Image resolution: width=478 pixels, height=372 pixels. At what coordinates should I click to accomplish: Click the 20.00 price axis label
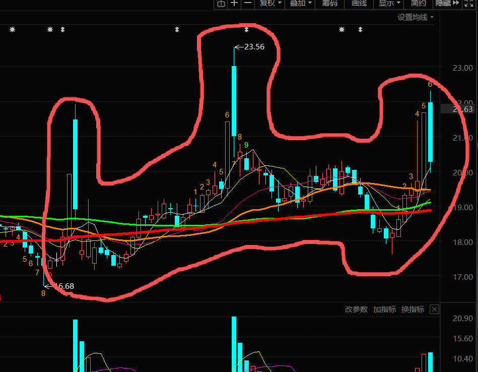[463, 173]
